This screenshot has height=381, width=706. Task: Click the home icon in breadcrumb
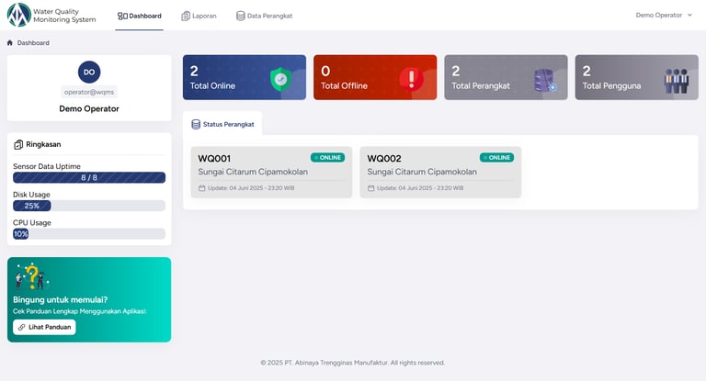pyautogui.click(x=10, y=43)
